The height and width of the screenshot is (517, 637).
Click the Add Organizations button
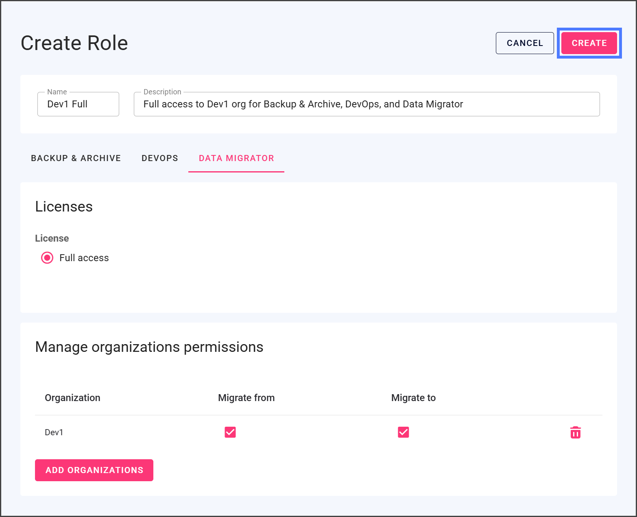[x=94, y=470]
